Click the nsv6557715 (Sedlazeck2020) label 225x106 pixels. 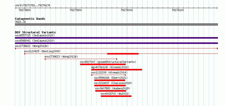pos(35,35)
